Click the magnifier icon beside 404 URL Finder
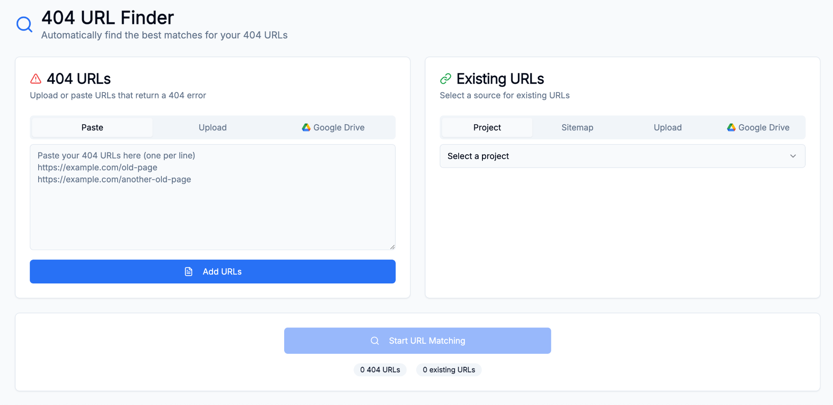833x405 pixels. [24, 25]
